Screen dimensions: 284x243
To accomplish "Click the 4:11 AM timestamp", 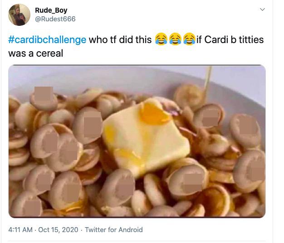I will tap(20, 230).
